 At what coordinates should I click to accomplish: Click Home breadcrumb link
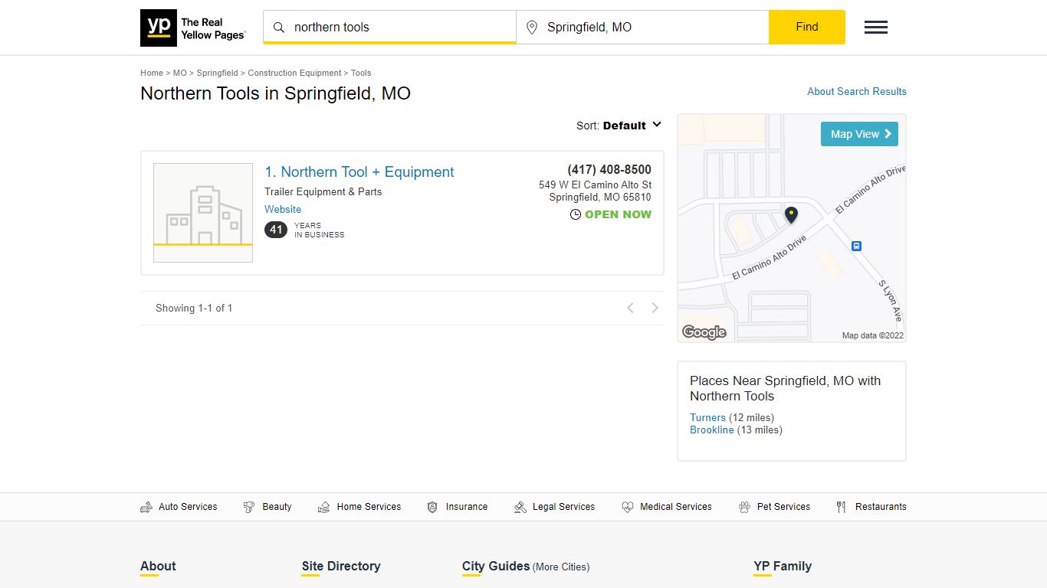click(x=152, y=73)
